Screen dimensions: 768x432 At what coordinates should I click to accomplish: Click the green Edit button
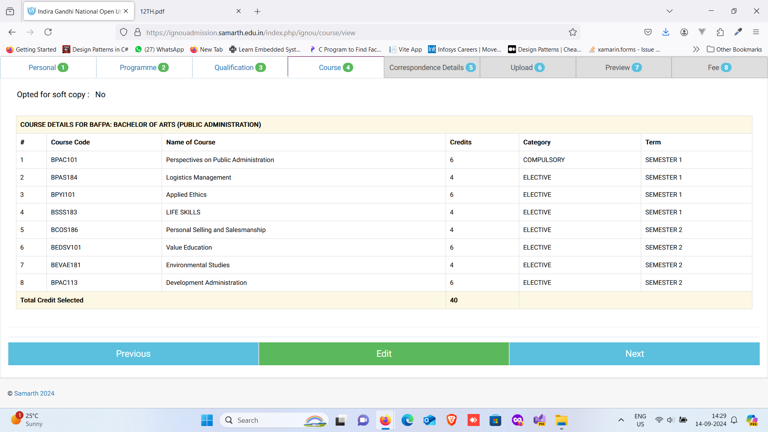coord(384,354)
